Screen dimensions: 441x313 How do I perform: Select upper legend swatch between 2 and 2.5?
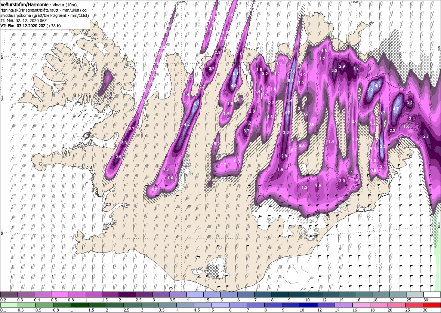click(127, 295)
